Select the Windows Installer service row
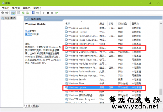The height and width of the screenshot is (112, 163). 103,48
